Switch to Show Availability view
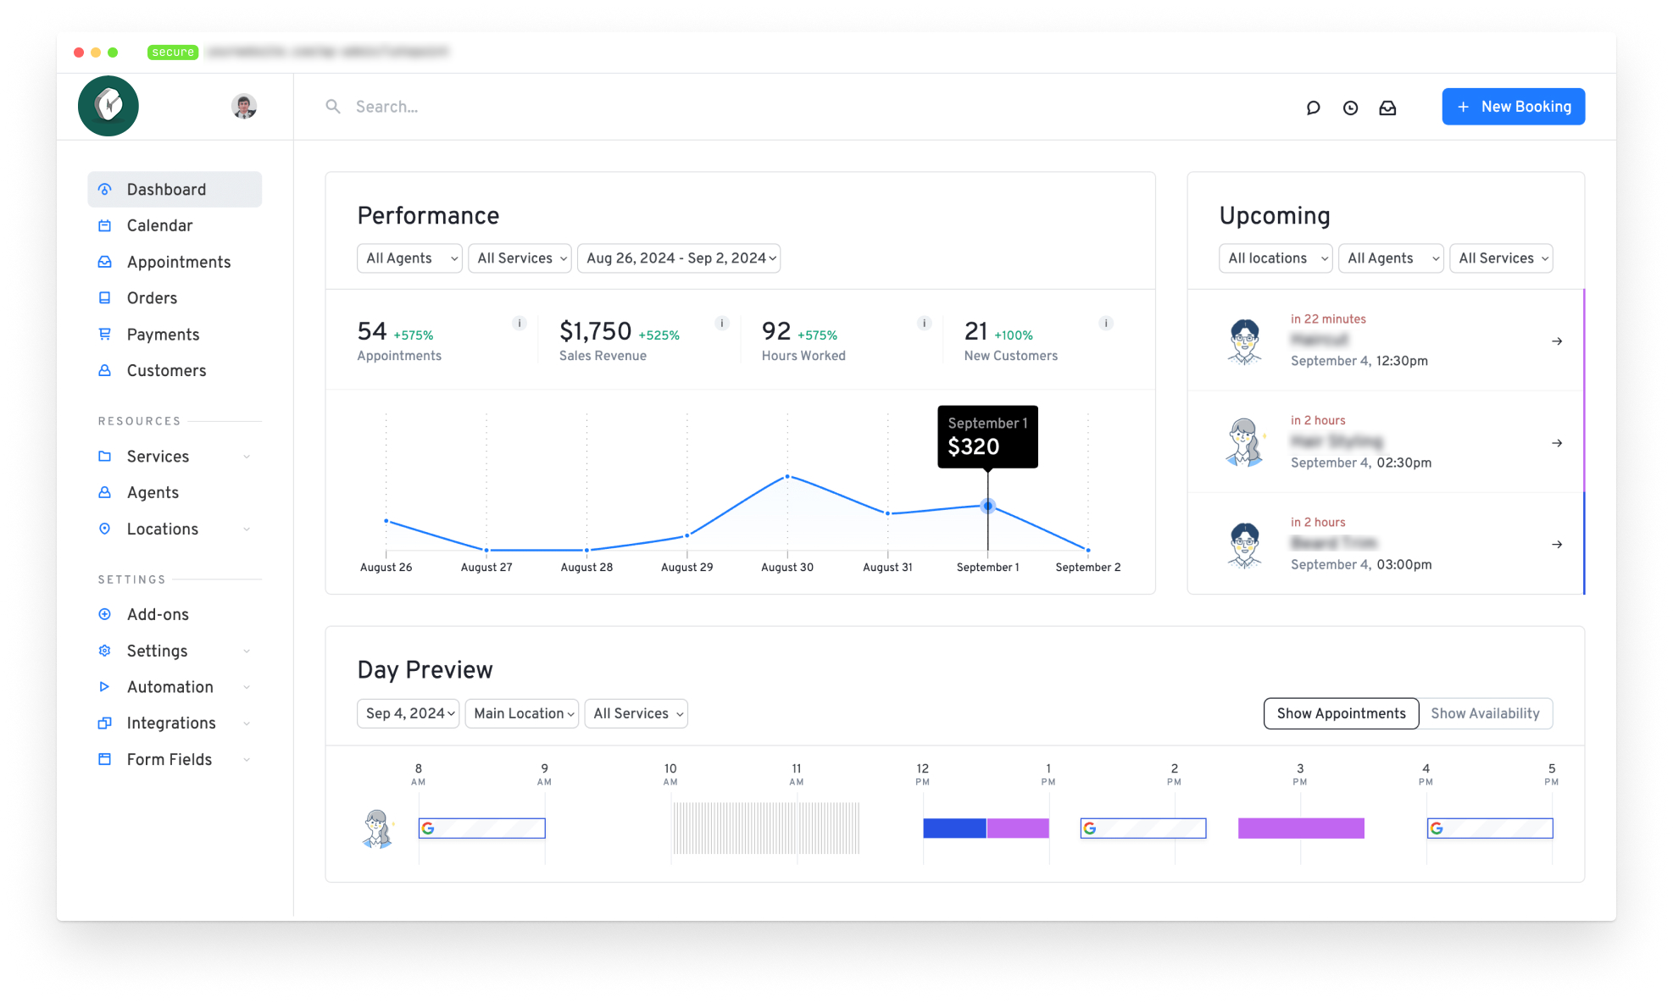Viewport: 1673px width, 1003px height. pos(1485,713)
